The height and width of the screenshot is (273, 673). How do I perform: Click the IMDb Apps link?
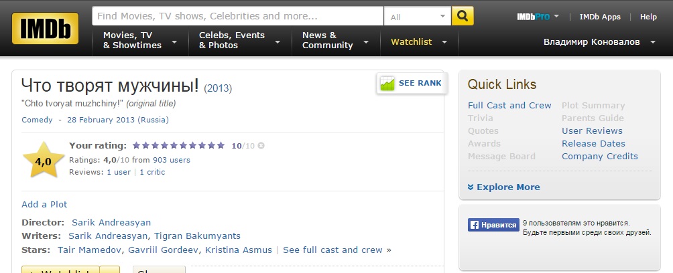tap(600, 17)
